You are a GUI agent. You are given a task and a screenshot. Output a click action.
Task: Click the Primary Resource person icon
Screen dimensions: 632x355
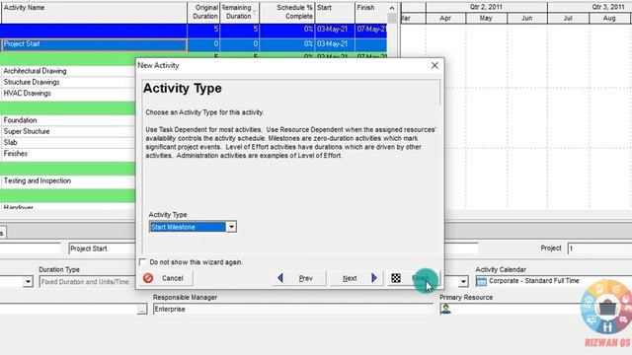445,309
